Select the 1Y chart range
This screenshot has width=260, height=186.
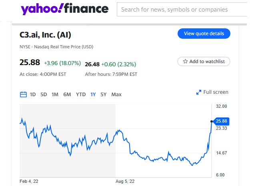93,95
